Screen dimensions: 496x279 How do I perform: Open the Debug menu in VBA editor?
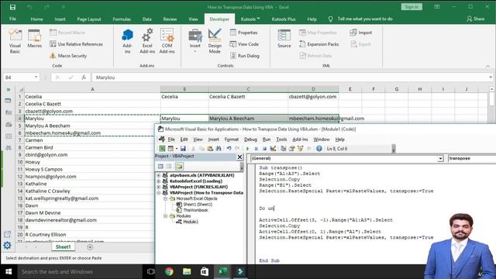250,139
